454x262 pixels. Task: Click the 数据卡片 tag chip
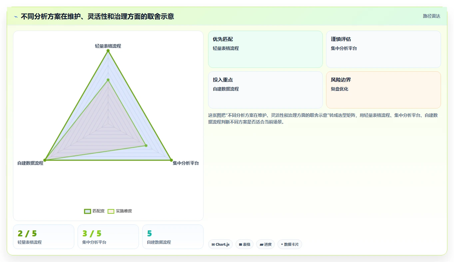coord(290,244)
